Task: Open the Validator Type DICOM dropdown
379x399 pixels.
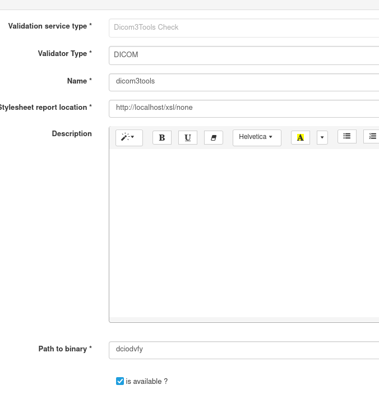Action: 244,55
